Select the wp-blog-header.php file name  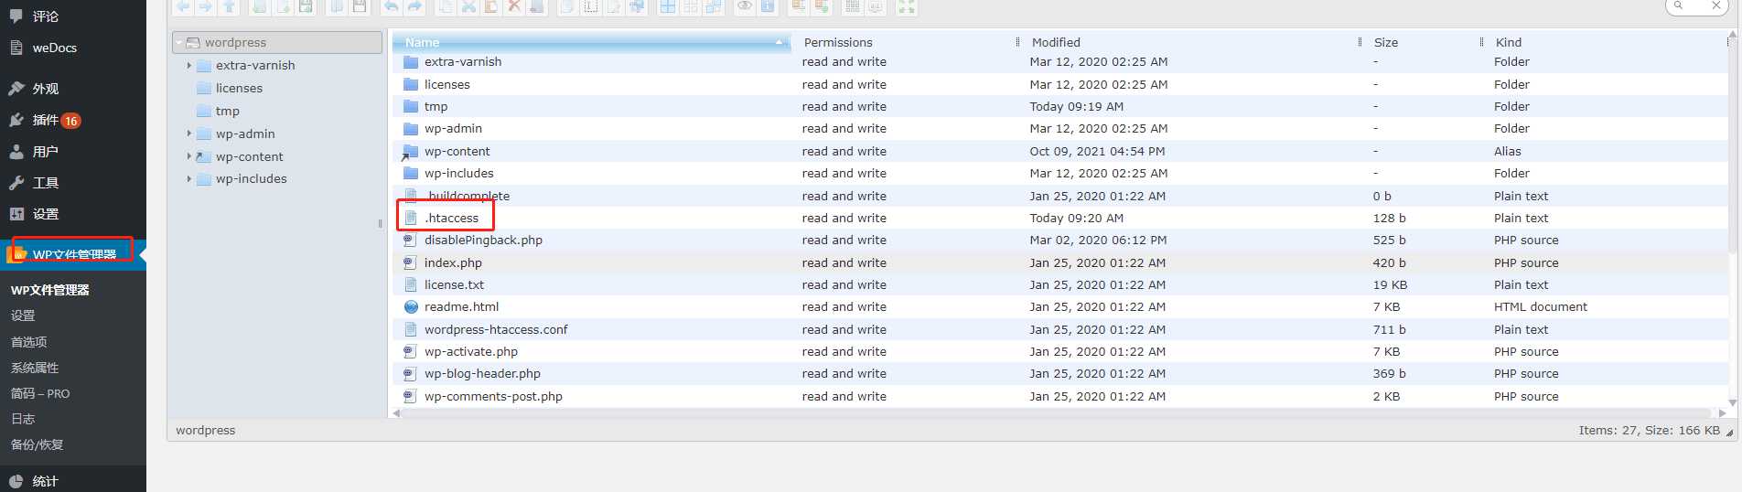tap(482, 373)
